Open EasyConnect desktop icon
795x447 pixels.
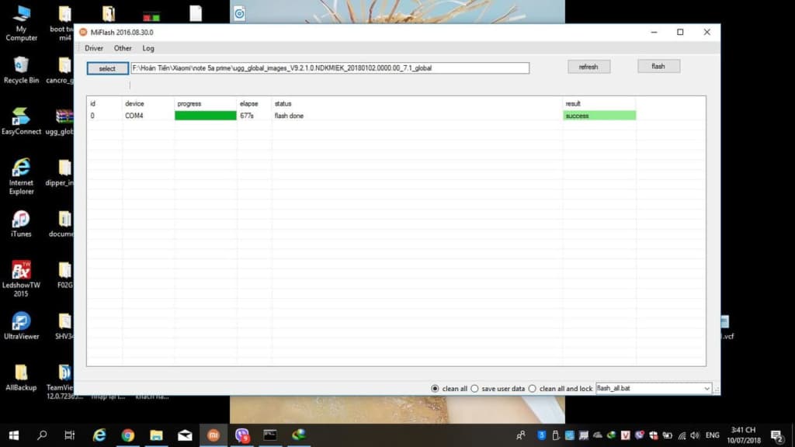coord(21,122)
